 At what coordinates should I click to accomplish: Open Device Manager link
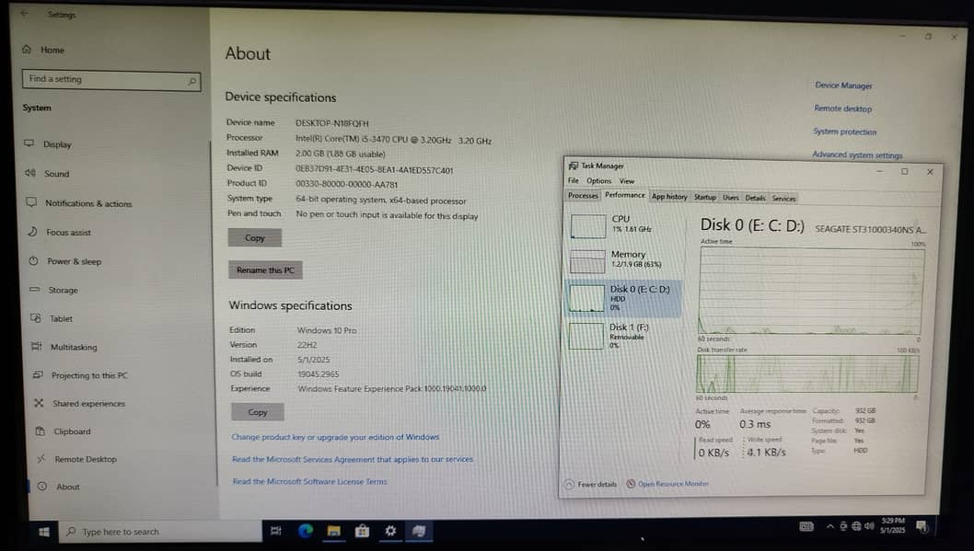[843, 86]
